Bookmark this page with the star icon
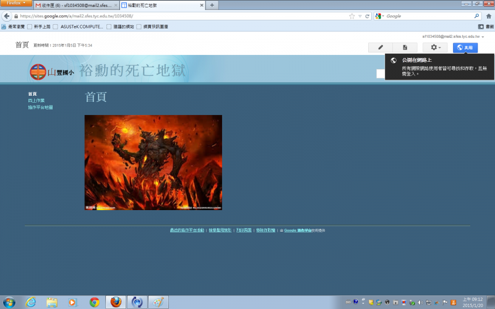The width and height of the screenshot is (495, 309). click(x=351, y=16)
